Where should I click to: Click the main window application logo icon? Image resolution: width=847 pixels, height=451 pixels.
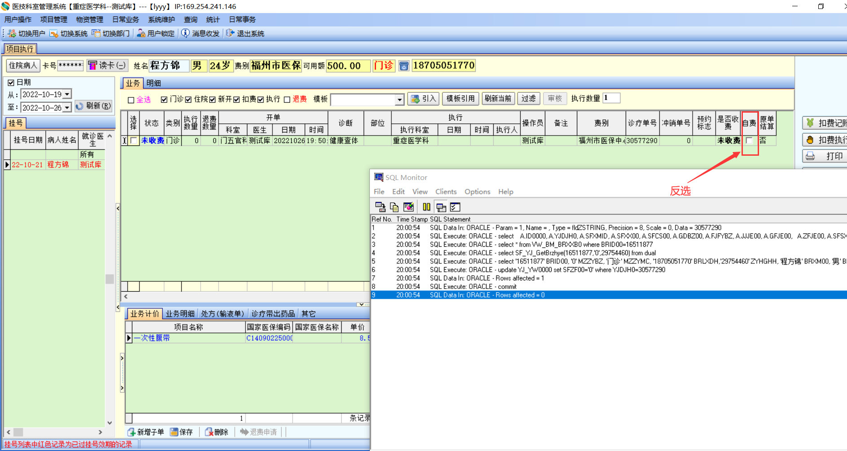click(5, 6)
